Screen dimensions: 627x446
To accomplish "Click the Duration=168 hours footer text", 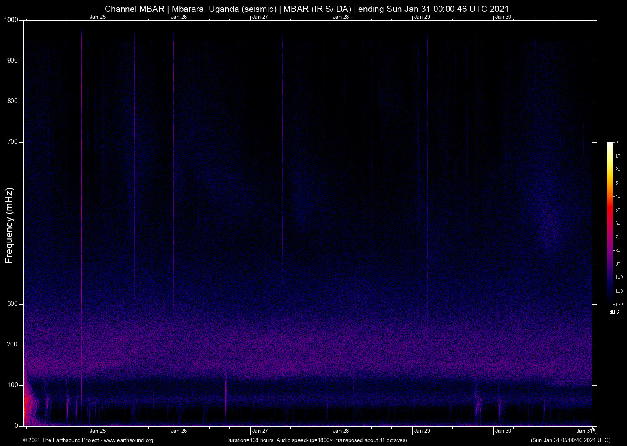I will tap(317, 440).
